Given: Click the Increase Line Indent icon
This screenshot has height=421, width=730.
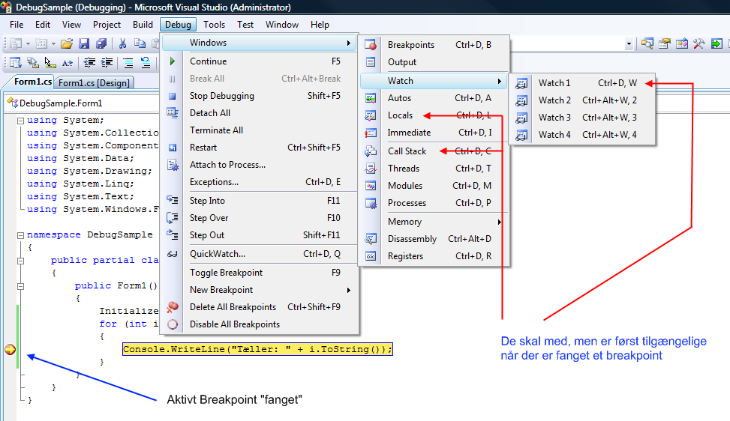Looking at the screenshot, I should [107, 62].
